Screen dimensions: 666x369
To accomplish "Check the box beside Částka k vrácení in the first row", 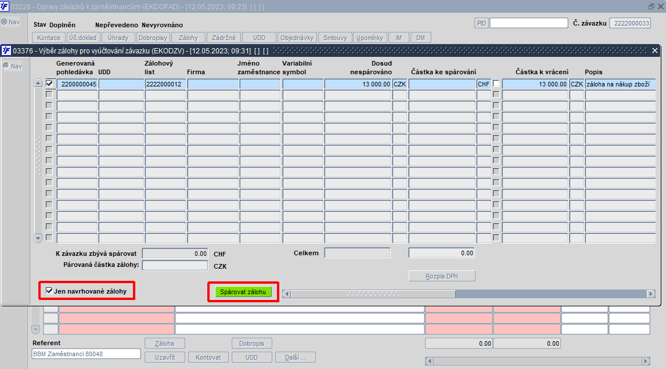I will coord(496,83).
